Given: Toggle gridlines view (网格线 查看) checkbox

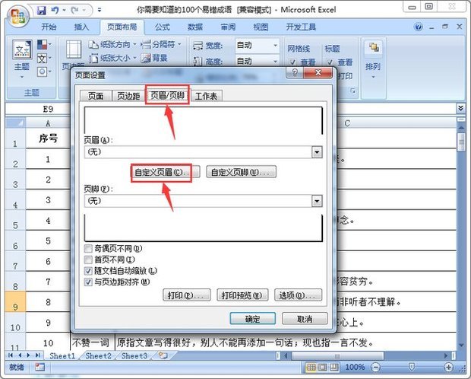Looking at the screenshot, I should coord(292,62).
